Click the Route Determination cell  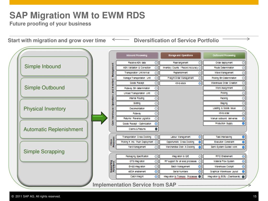click(224, 68)
